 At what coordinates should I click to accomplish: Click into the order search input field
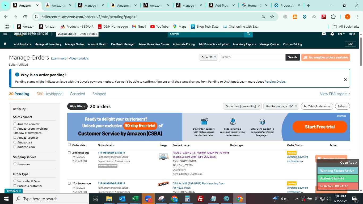(x=252, y=57)
